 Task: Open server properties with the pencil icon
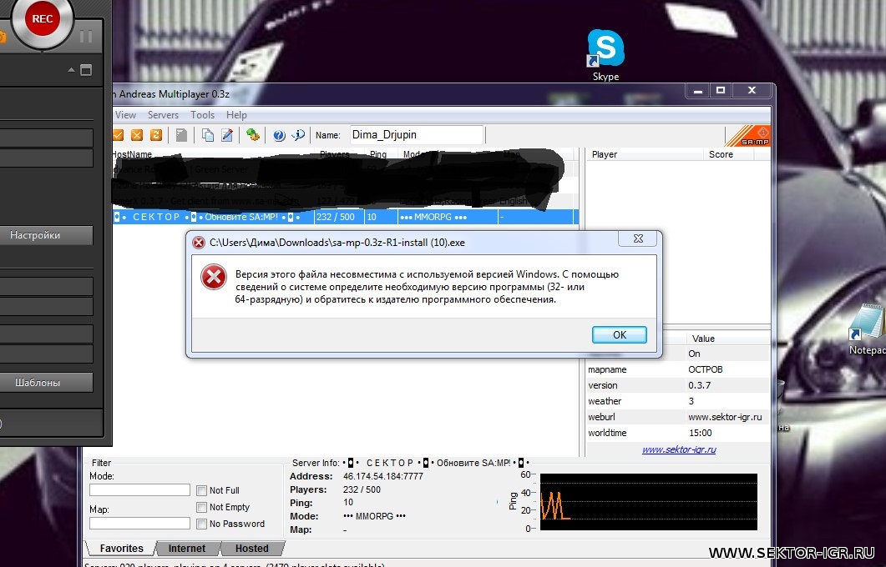(227, 135)
